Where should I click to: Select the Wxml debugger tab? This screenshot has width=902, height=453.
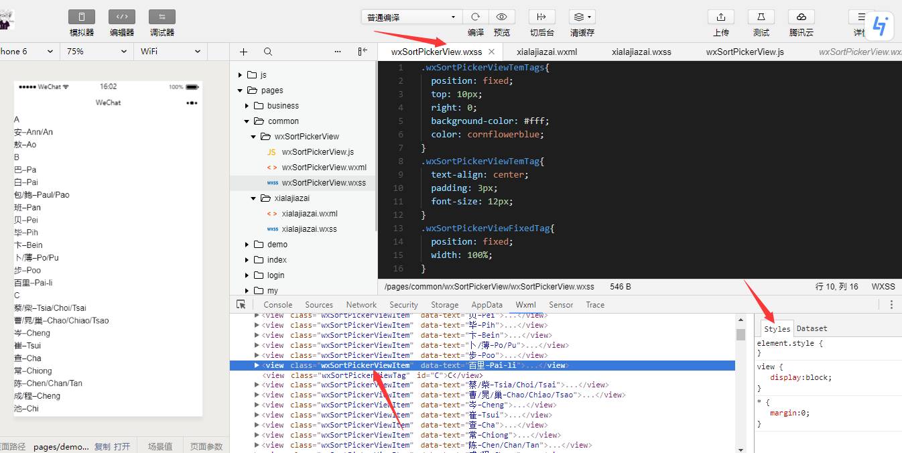tap(526, 305)
